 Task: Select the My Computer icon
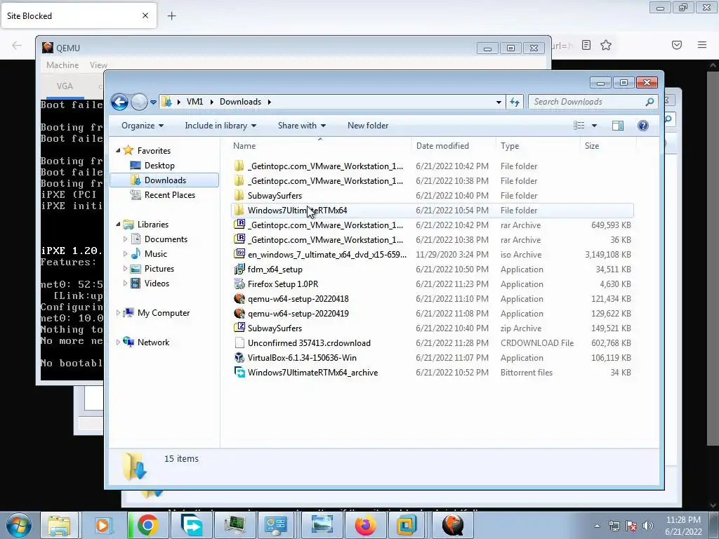point(129,312)
